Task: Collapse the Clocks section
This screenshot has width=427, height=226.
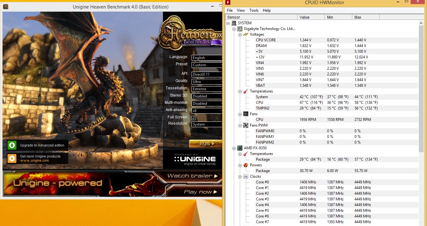Action: pyautogui.click(x=240, y=176)
